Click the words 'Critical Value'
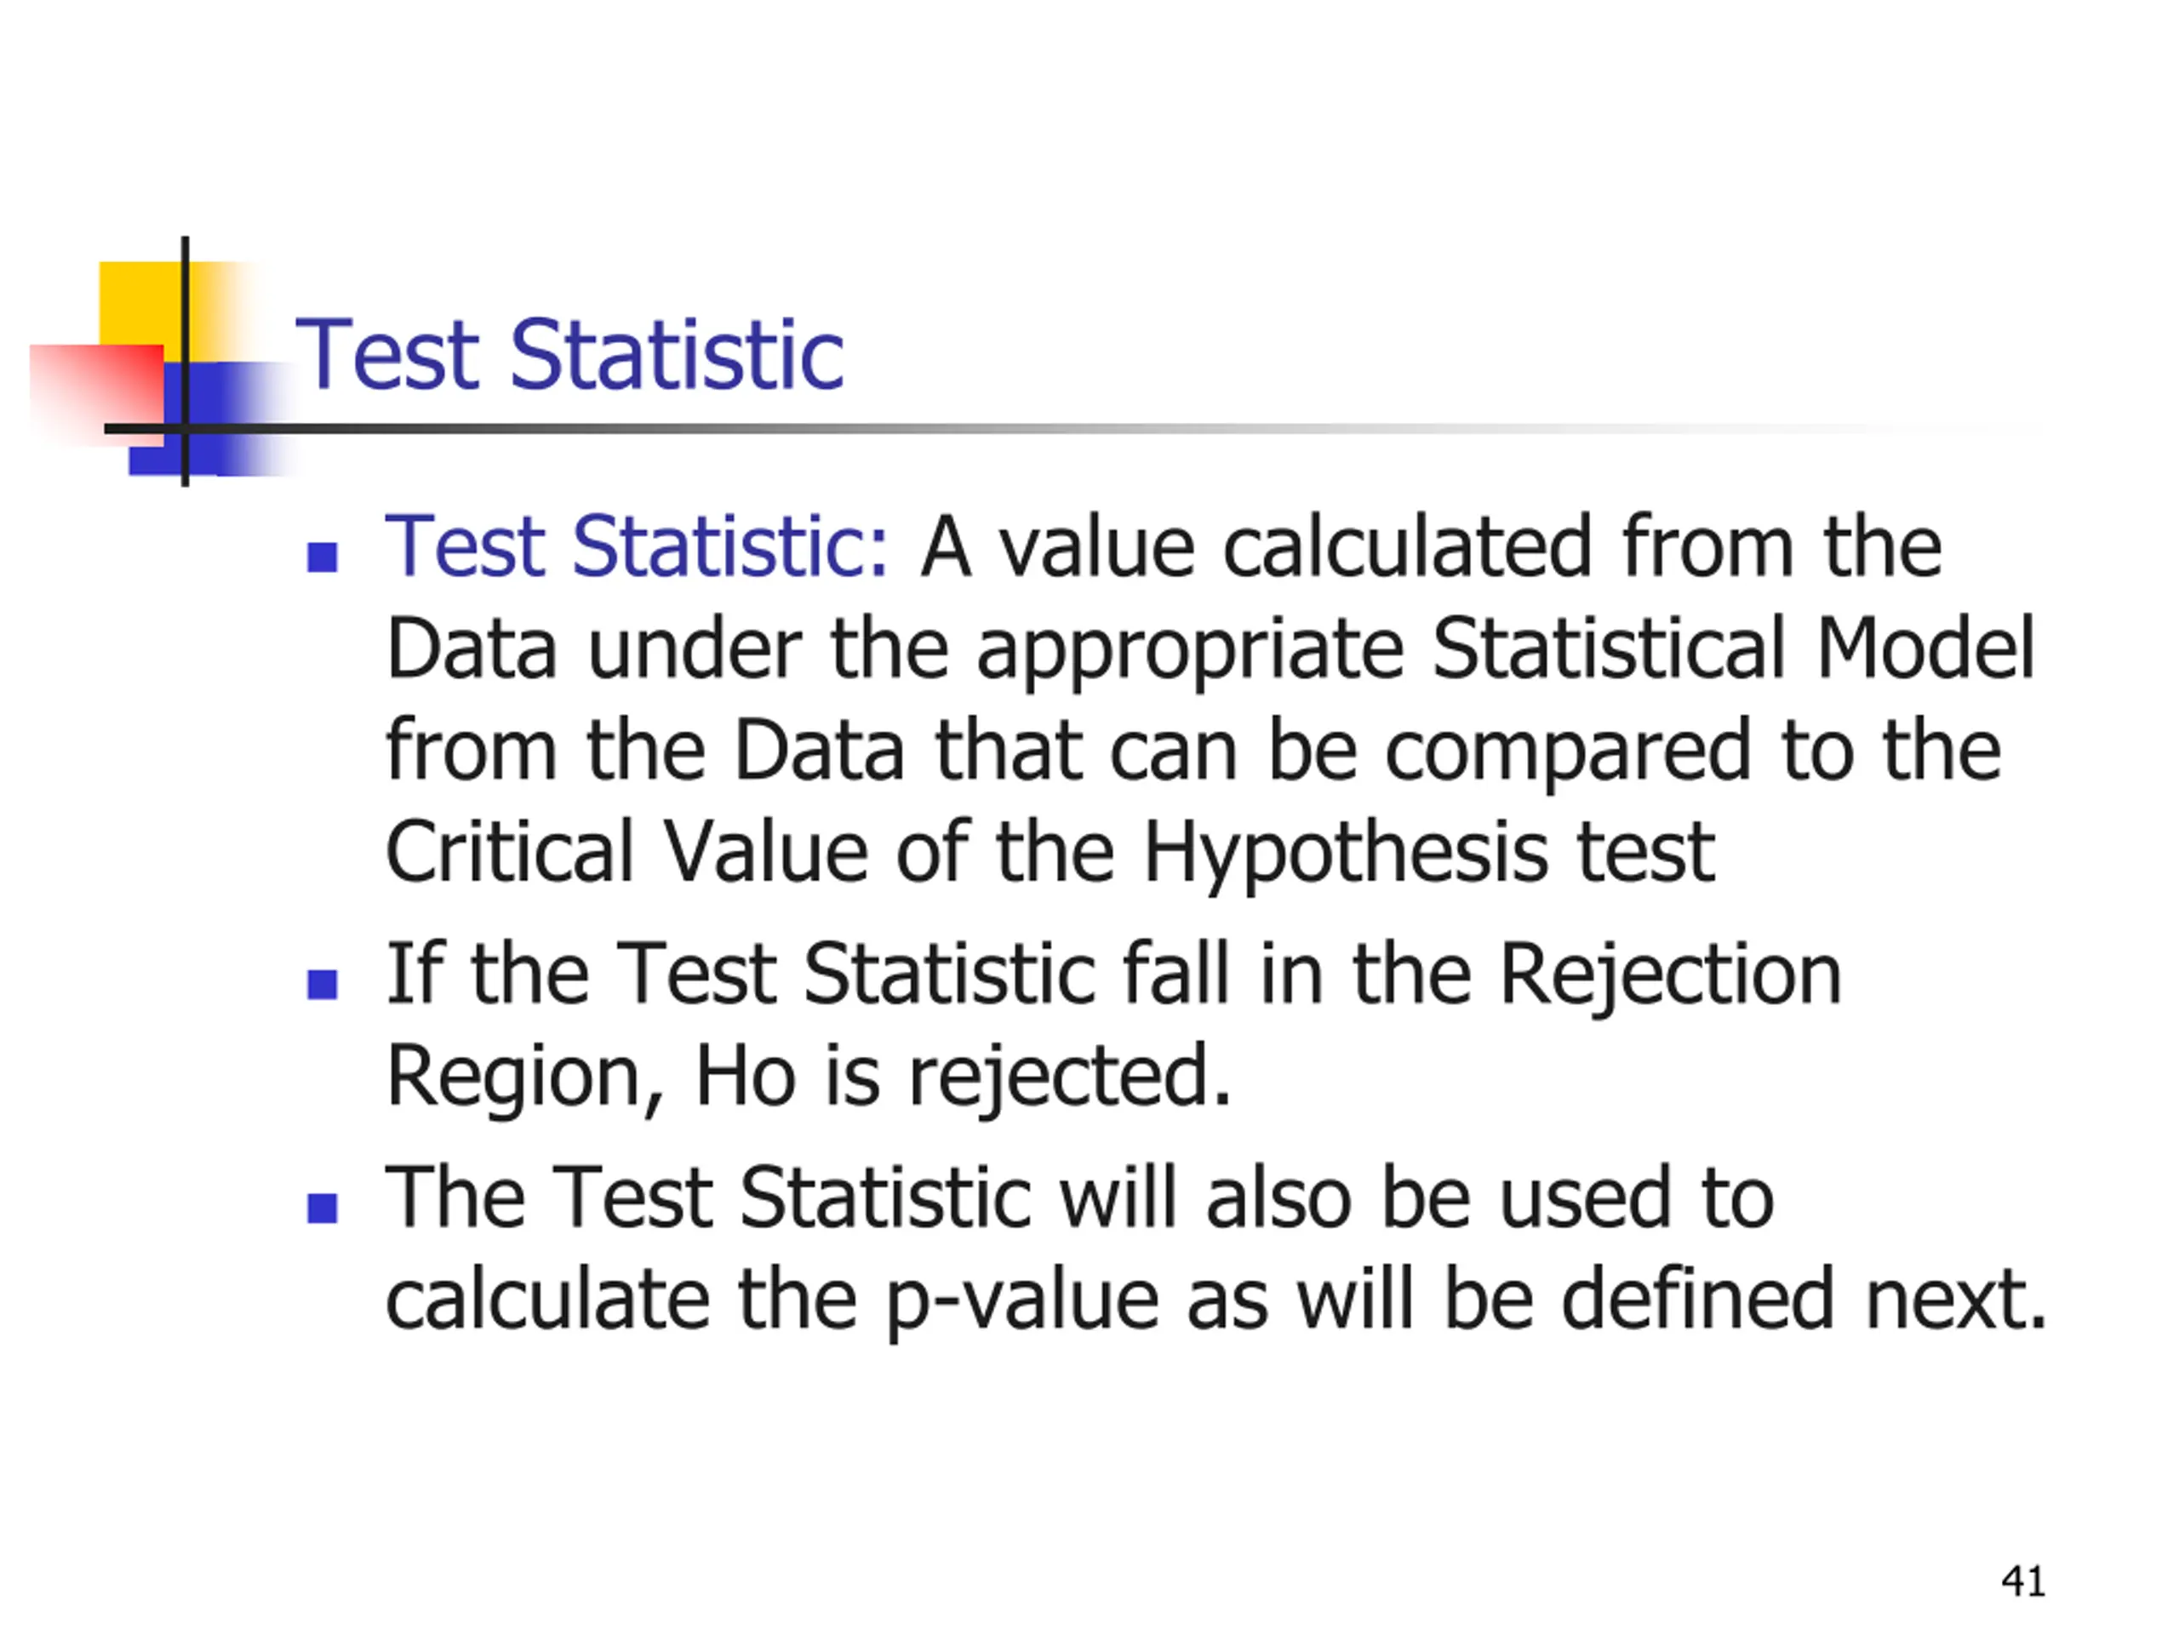Viewport: 2179px width, 1634px height. tap(626, 851)
